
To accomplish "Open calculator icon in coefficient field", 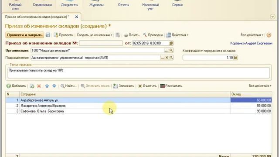I will point(235,58).
